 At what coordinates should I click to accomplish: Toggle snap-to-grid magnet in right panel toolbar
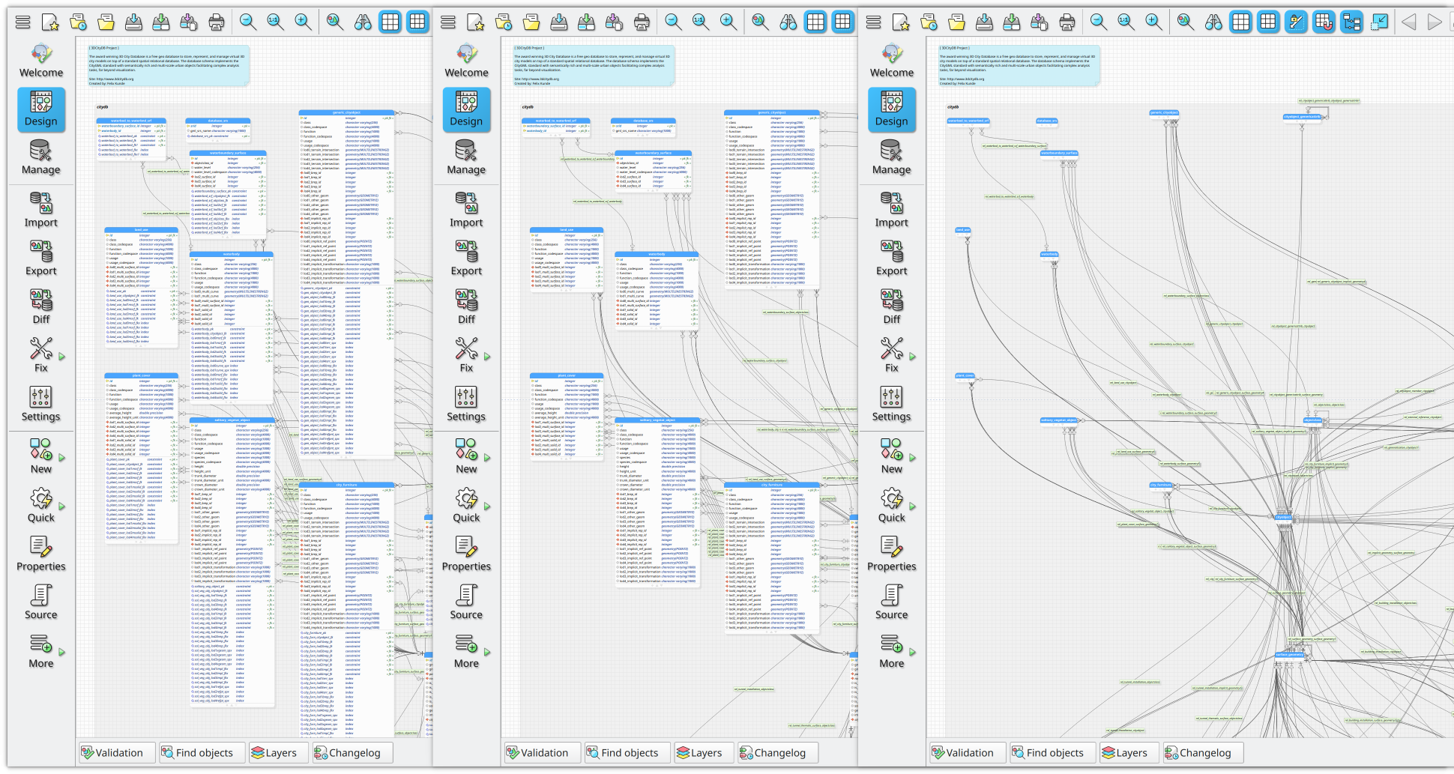point(1324,22)
